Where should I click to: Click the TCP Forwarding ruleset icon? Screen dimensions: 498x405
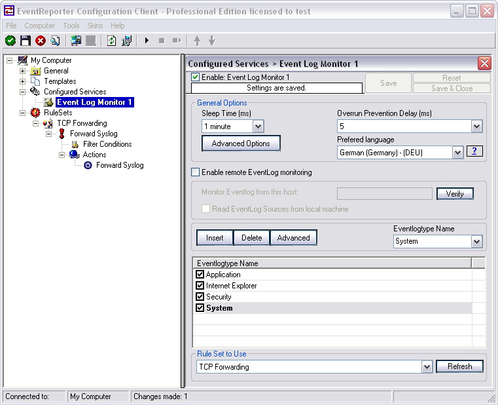tap(48, 123)
